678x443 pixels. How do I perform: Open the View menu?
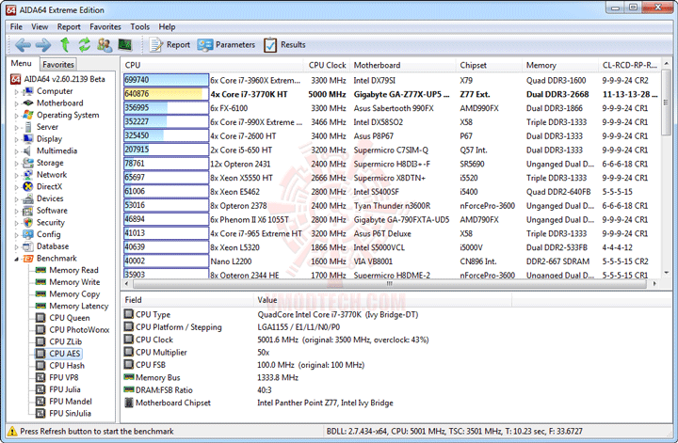point(40,26)
